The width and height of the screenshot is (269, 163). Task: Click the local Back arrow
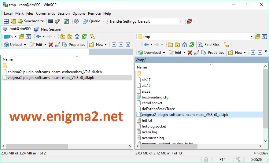(39, 37)
